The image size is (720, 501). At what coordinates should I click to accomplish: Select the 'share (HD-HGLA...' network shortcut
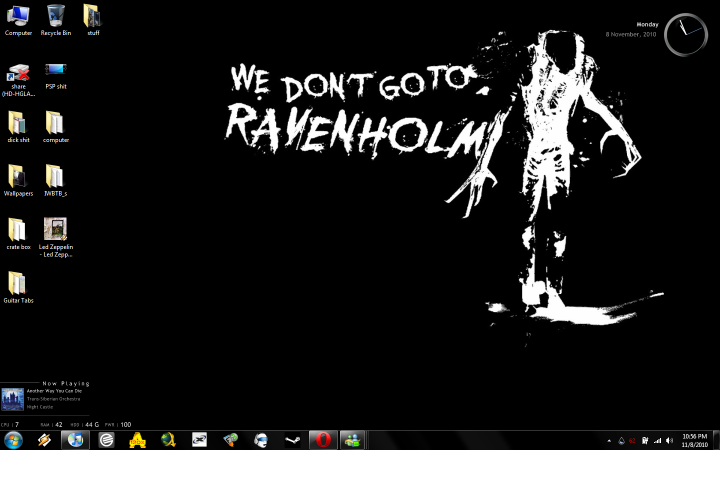pyautogui.click(x=18, y=80)
